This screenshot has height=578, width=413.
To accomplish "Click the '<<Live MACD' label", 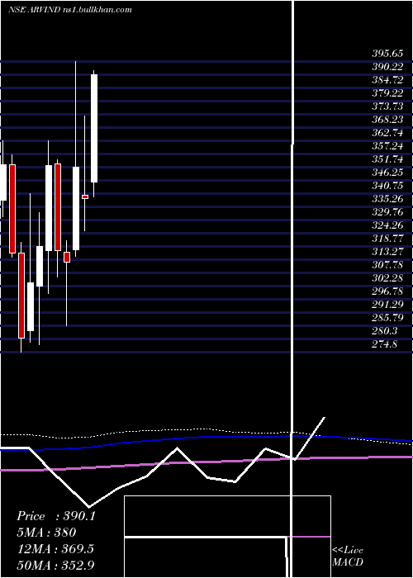I will pyautogui.click(x=348, y=556).
